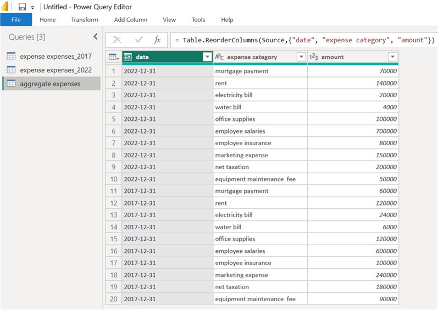Viewport: 438px width, 310px height.
Task: Switch to the Transform ribbon tab
Action: [x=85, y=20]
